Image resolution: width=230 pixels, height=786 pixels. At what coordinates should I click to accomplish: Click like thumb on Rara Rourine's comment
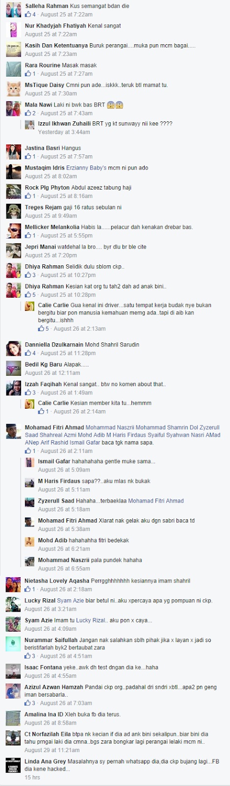coord(28,74)
